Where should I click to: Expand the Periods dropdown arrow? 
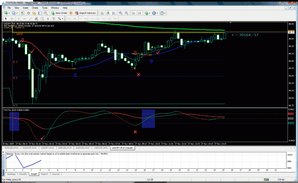[x=157, y=13]
